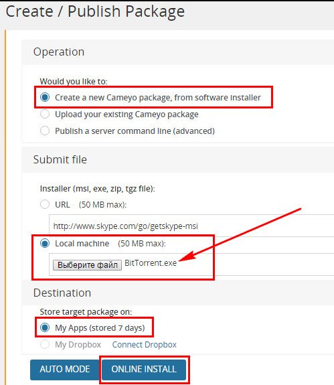
Task: Choose Upload your existing Cameyo package
Action: pos(45,114)
